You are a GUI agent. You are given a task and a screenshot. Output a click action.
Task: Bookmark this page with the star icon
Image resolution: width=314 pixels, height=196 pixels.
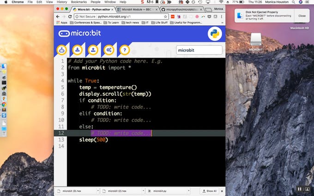(x=165, y=17)
